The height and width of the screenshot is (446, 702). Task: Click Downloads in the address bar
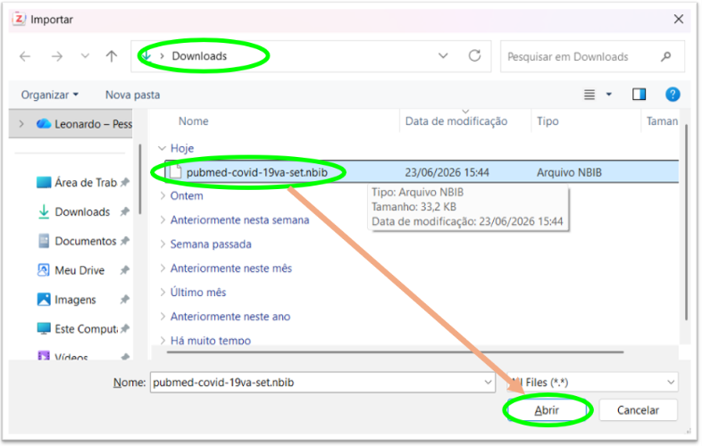click(x=199, y=56)
